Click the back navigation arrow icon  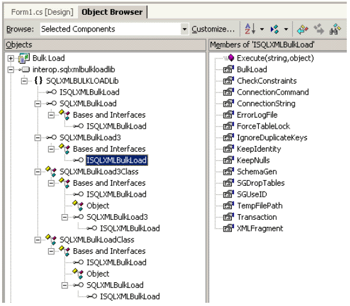coord(302,30)
